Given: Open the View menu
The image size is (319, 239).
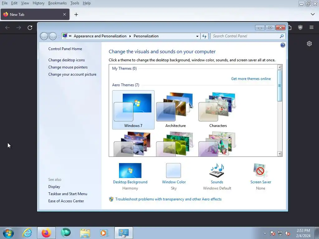Looking at the screenshot, I should click(25, 3).
